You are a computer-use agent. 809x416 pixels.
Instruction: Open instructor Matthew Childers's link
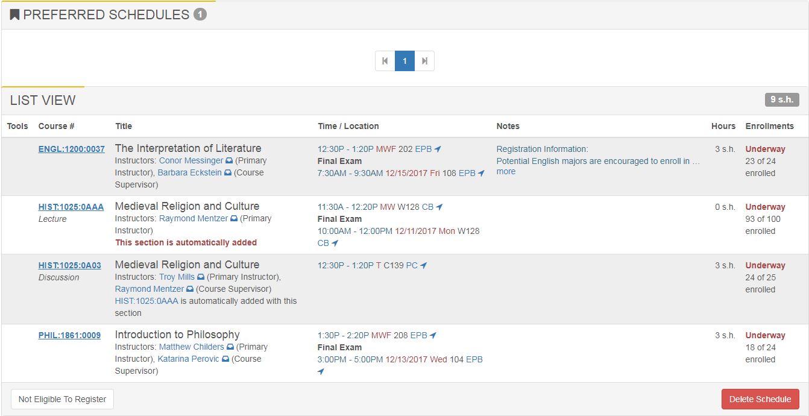click(192, 347)
